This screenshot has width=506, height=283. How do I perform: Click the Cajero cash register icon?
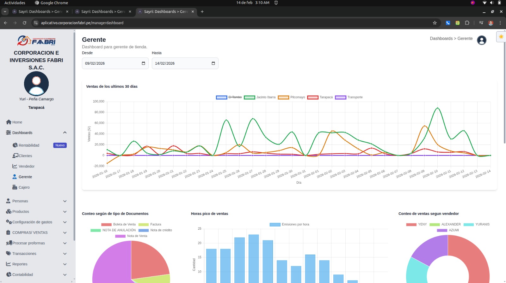15,187
